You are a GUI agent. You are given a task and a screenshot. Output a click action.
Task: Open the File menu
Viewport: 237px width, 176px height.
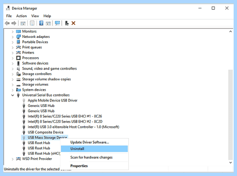pyautogui.click(x=9, y=16)
